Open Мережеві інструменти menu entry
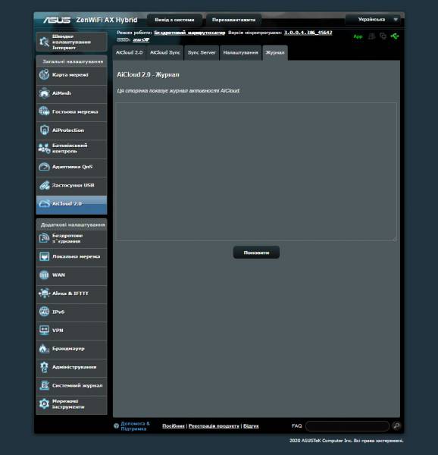The image size is (438, 455). coord(71,404)
